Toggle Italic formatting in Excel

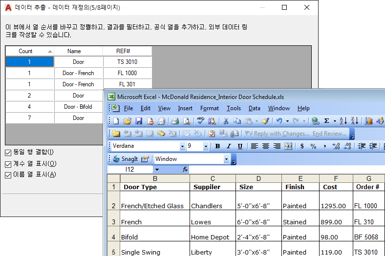click(x=229, y=146)
